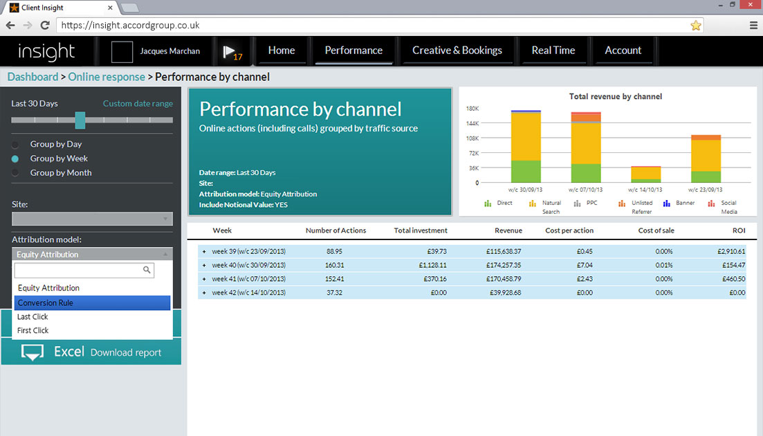
Task: Go back with the browser back arrow
Action: pos(10,26)
